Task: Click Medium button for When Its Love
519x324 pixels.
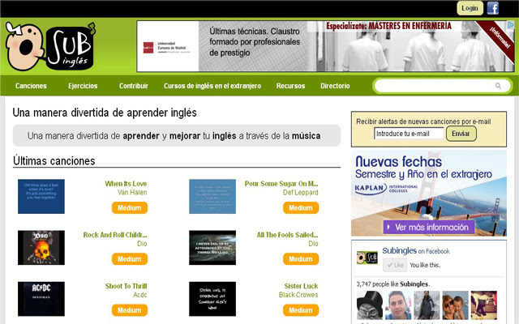Action: coord(130,208)
